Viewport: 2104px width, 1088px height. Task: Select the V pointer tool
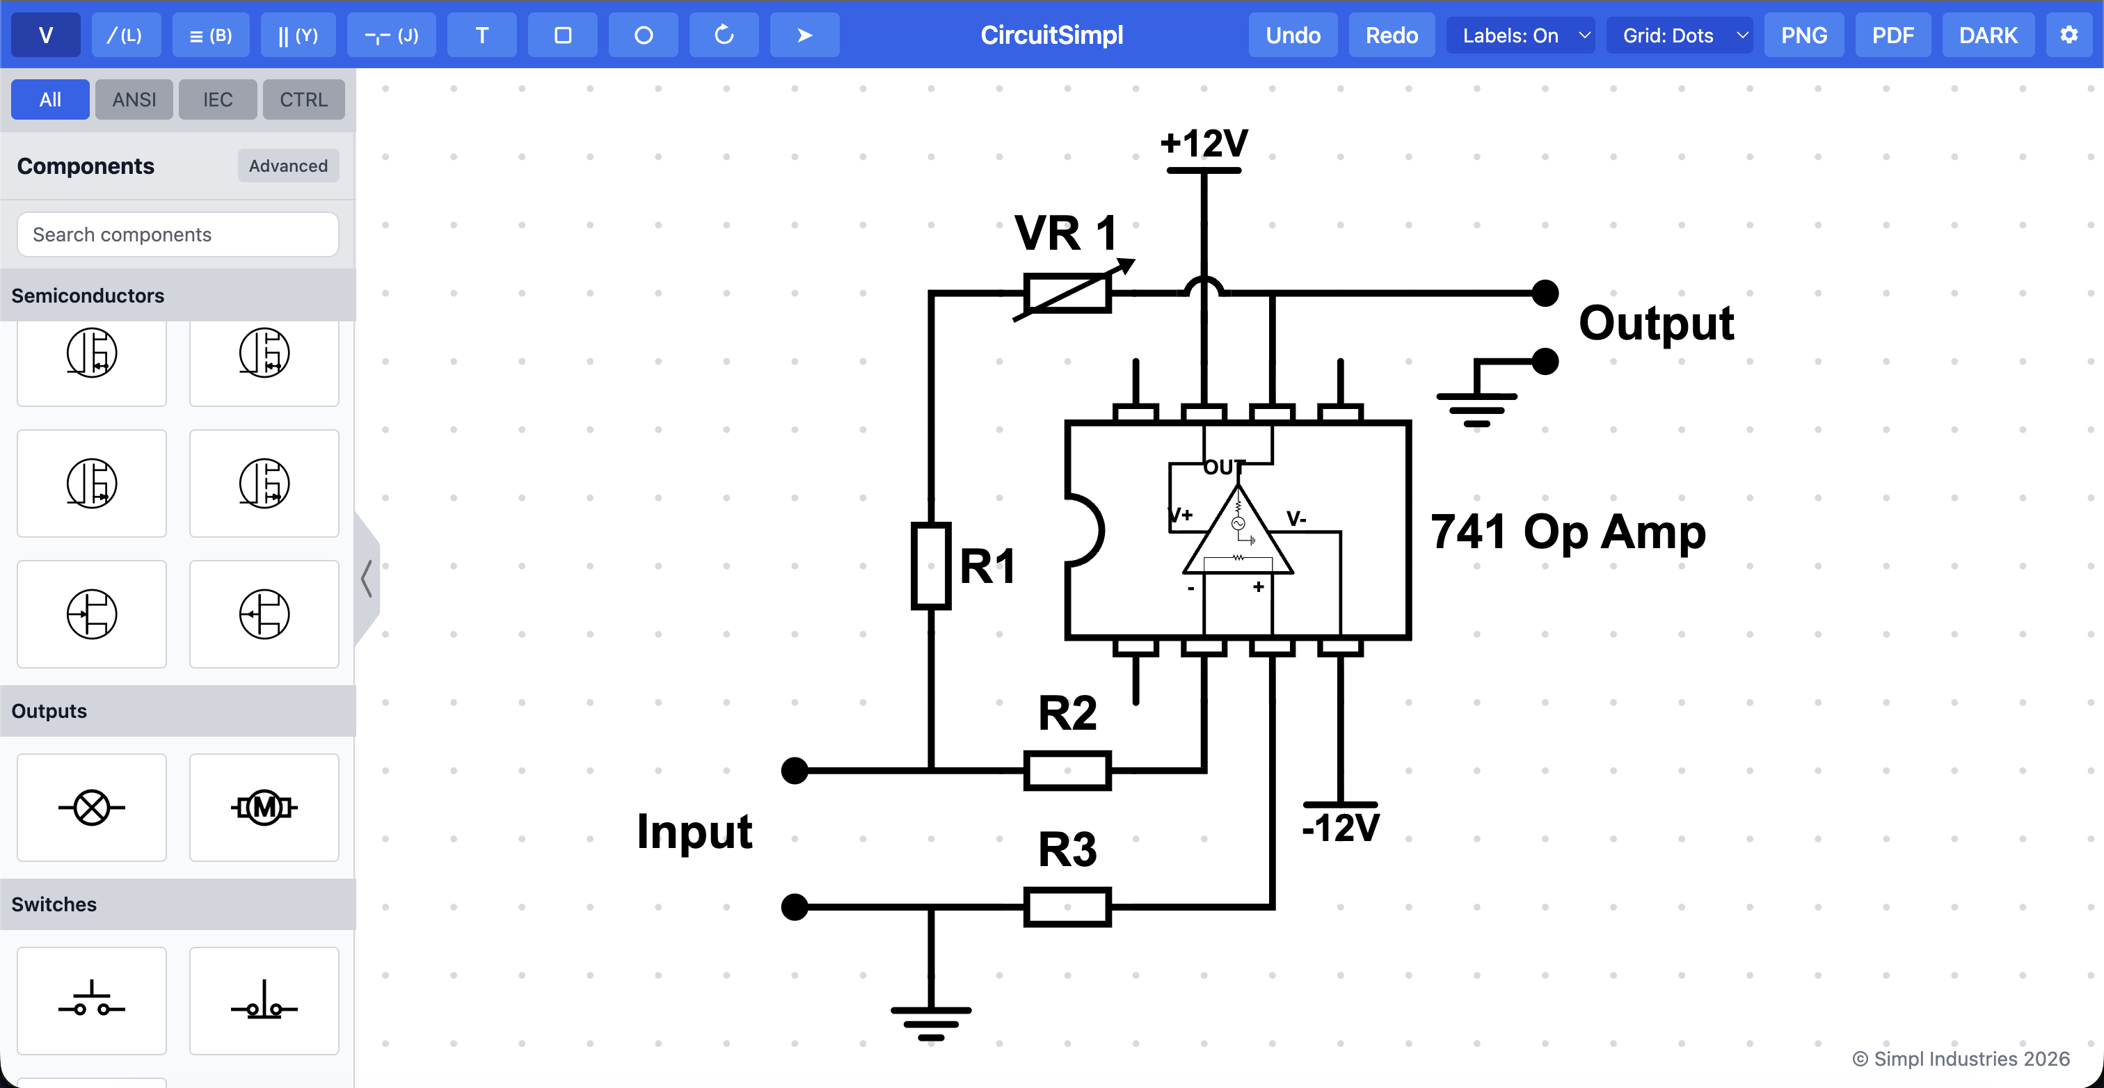coord(46,35)
